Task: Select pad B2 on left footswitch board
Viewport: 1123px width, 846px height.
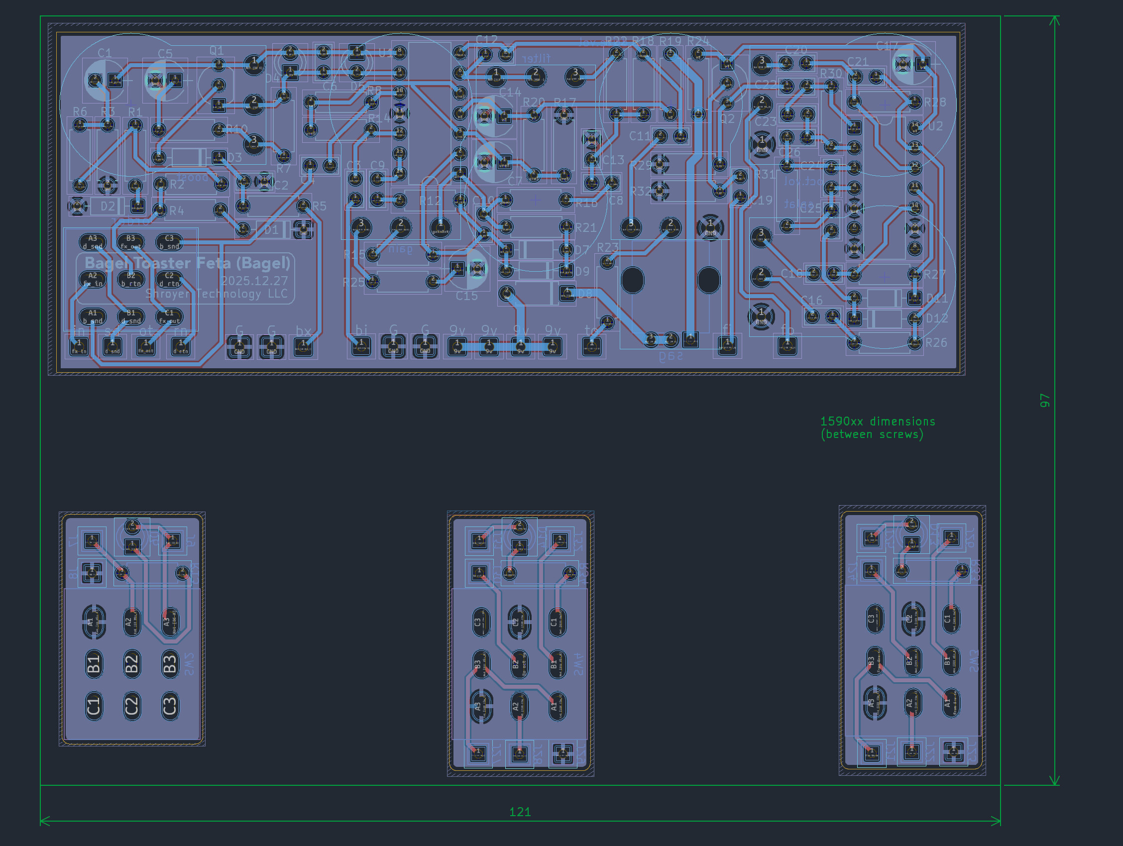Action: coord(131,663)
